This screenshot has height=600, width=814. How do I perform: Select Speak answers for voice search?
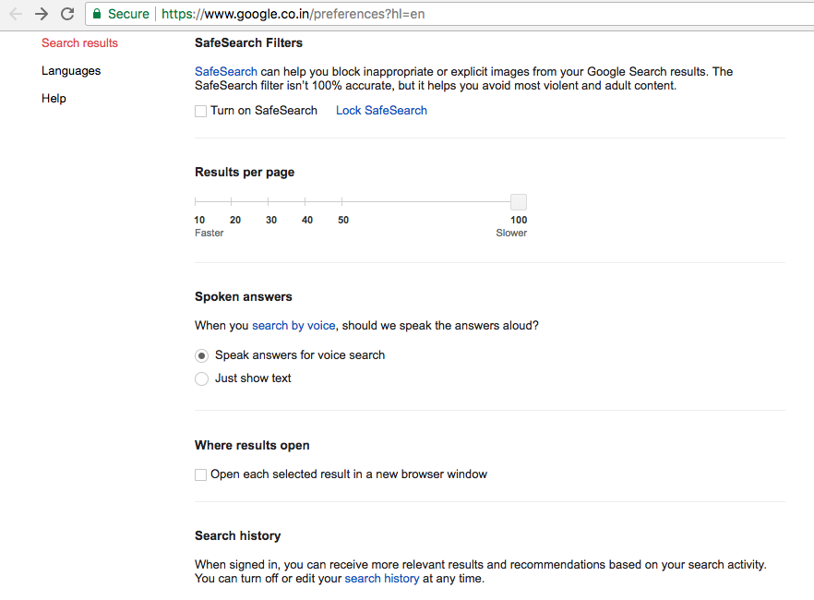tap(202, 355)
